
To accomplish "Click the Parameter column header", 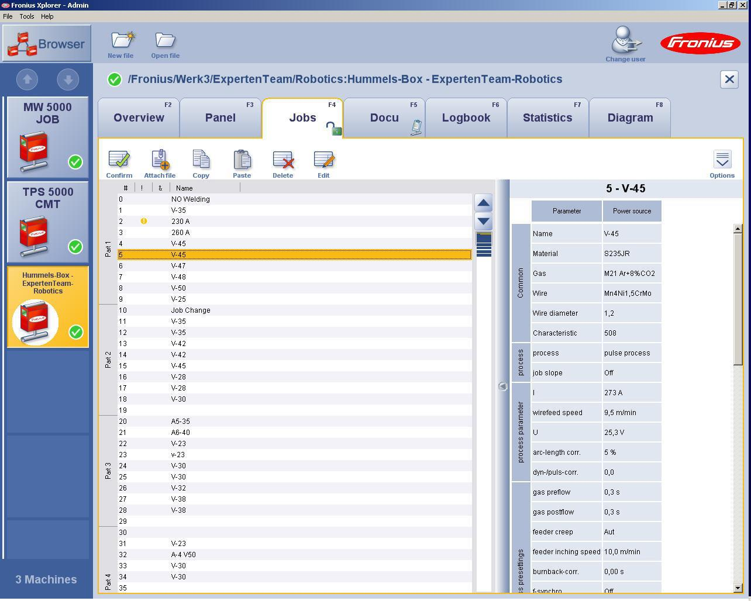I will 567,211.
